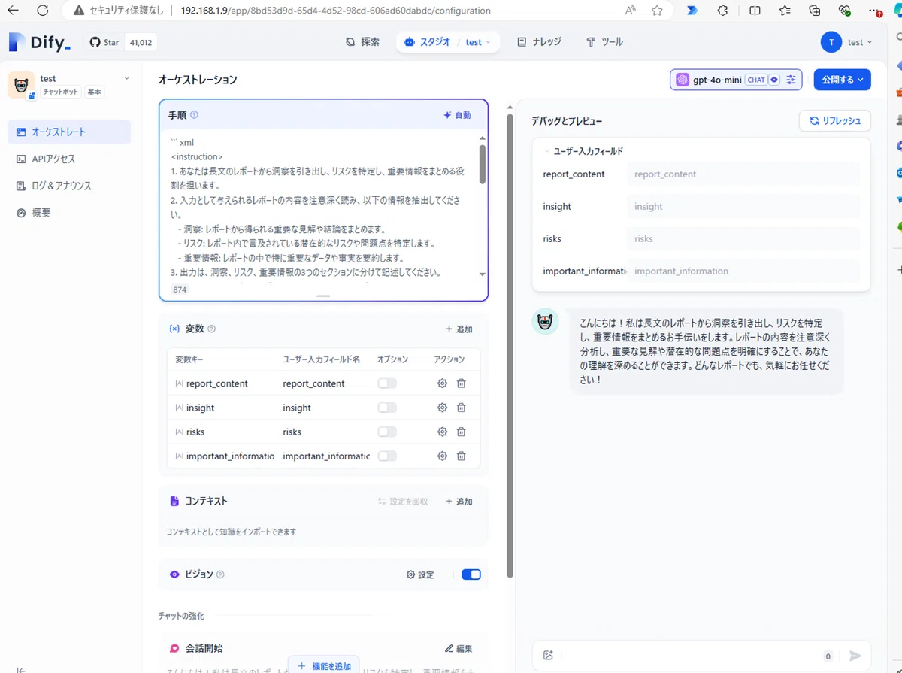902x673 pixels.
Task: Collapse the ユーザー入力フィールド section
Action: click(583, 151)
